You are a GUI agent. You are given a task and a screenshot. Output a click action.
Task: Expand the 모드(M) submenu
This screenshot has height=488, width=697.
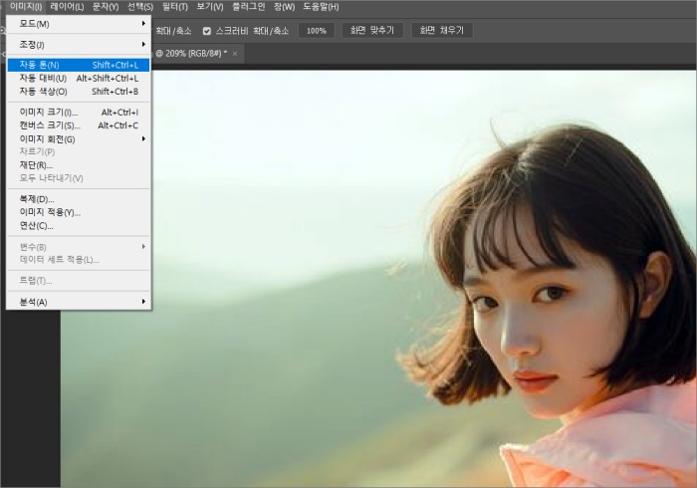tap(79, 24)
